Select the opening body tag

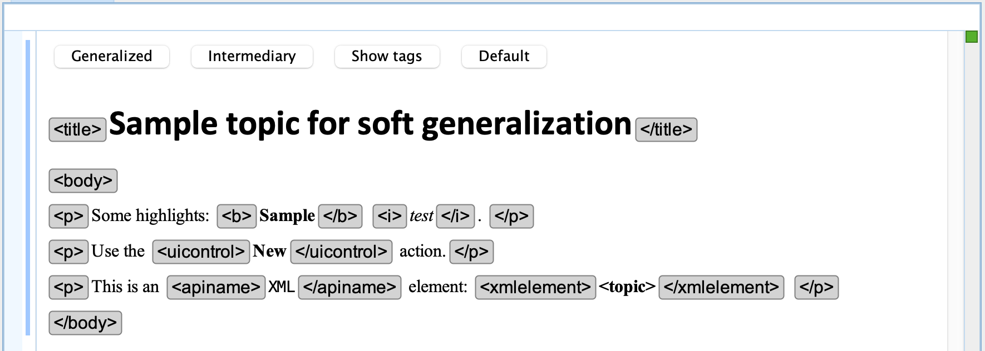pos(83,180)
